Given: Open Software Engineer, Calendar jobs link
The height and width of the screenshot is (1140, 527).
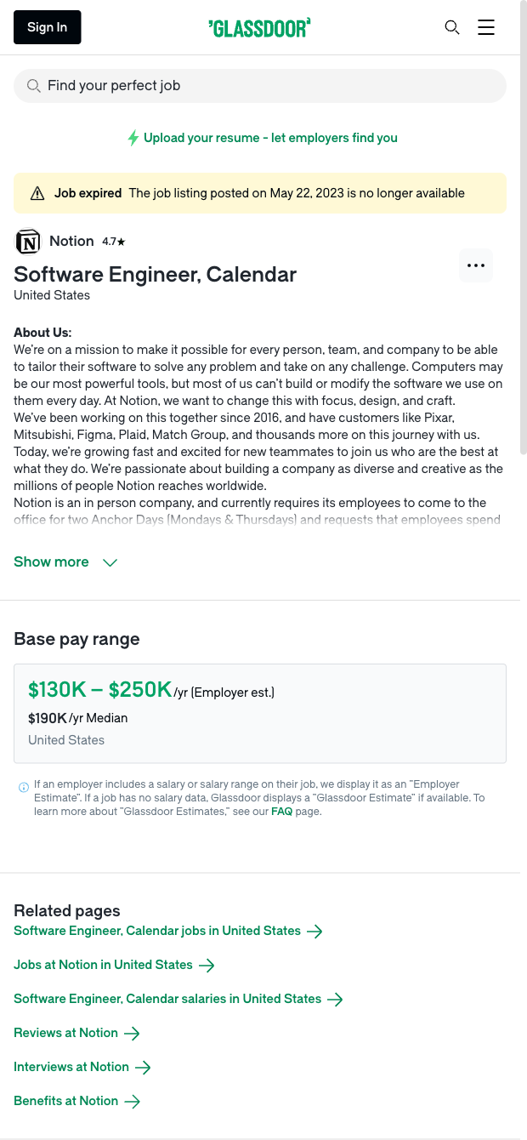Looking at the screenshot, I should tap(157, 931).
